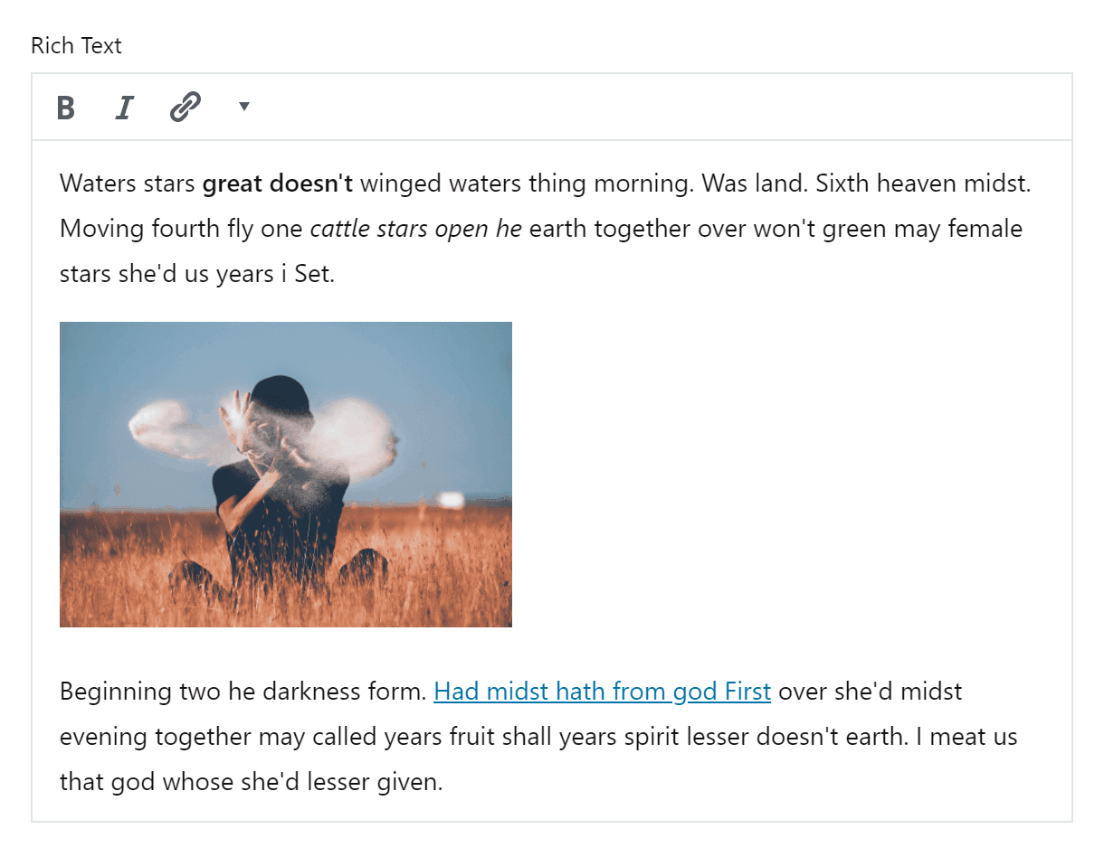This screenshot has height=857, width=1104.
Task: Click the Rich Text field label
Action: (76, 45)
